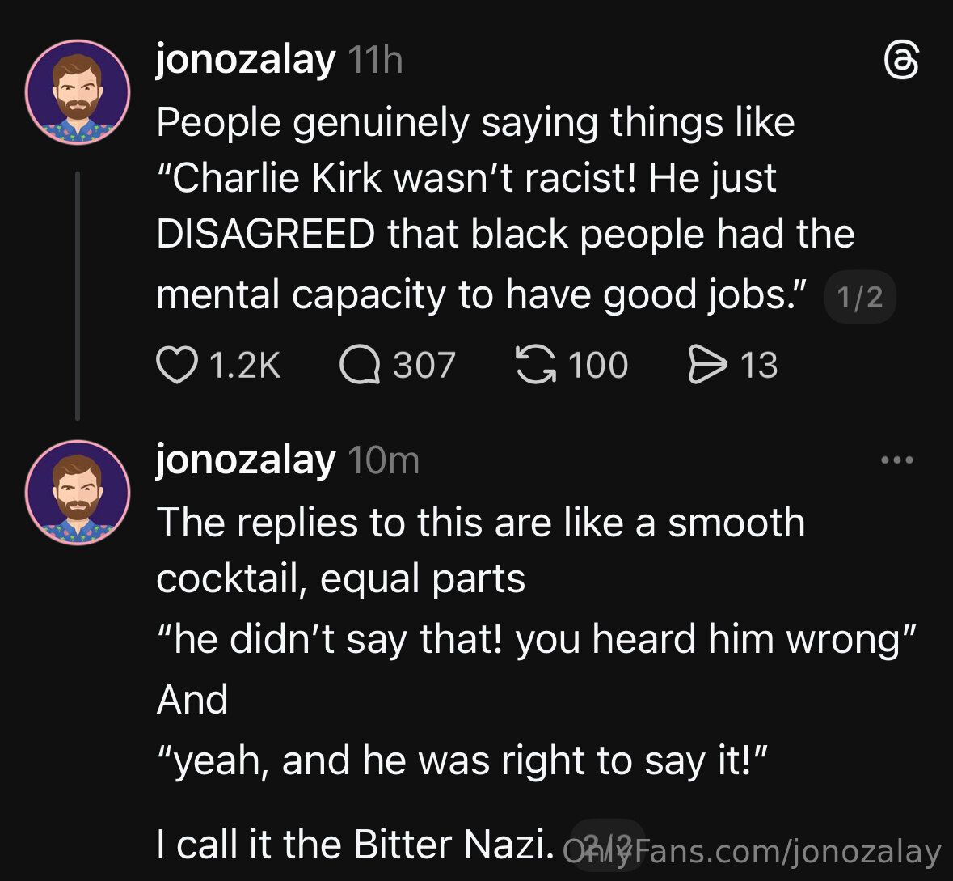Image resolution: width=953 pixels, height=881 pixels.
Task: View the 307 replies count
Action: [424, 366]
